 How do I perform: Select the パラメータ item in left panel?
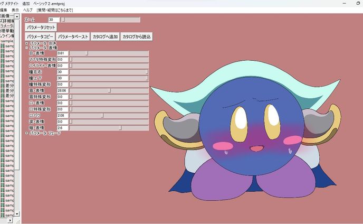(7, 26)
